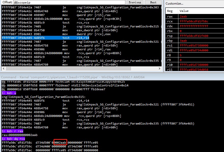The width and height of the screenshot is (224, 152).
Task: Click the r9 register value 0
Action: [x=181, y=60]
